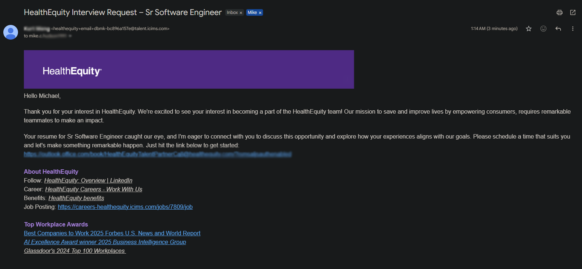Viewport: 582px width, 269px height.
Task: Click the 'Hello Michael,' greeting
Action: (42, 96)
